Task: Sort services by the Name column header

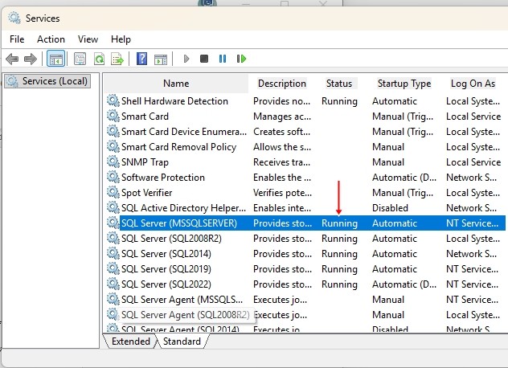Action: 176,84
